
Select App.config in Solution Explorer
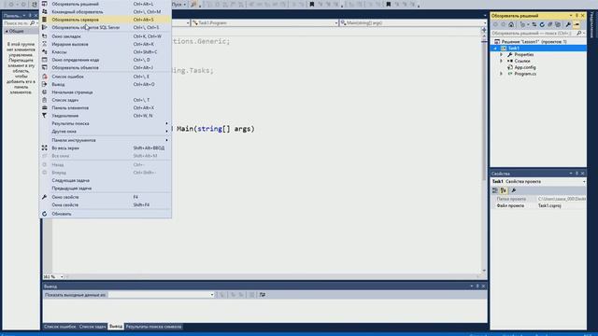pos(525,67)
